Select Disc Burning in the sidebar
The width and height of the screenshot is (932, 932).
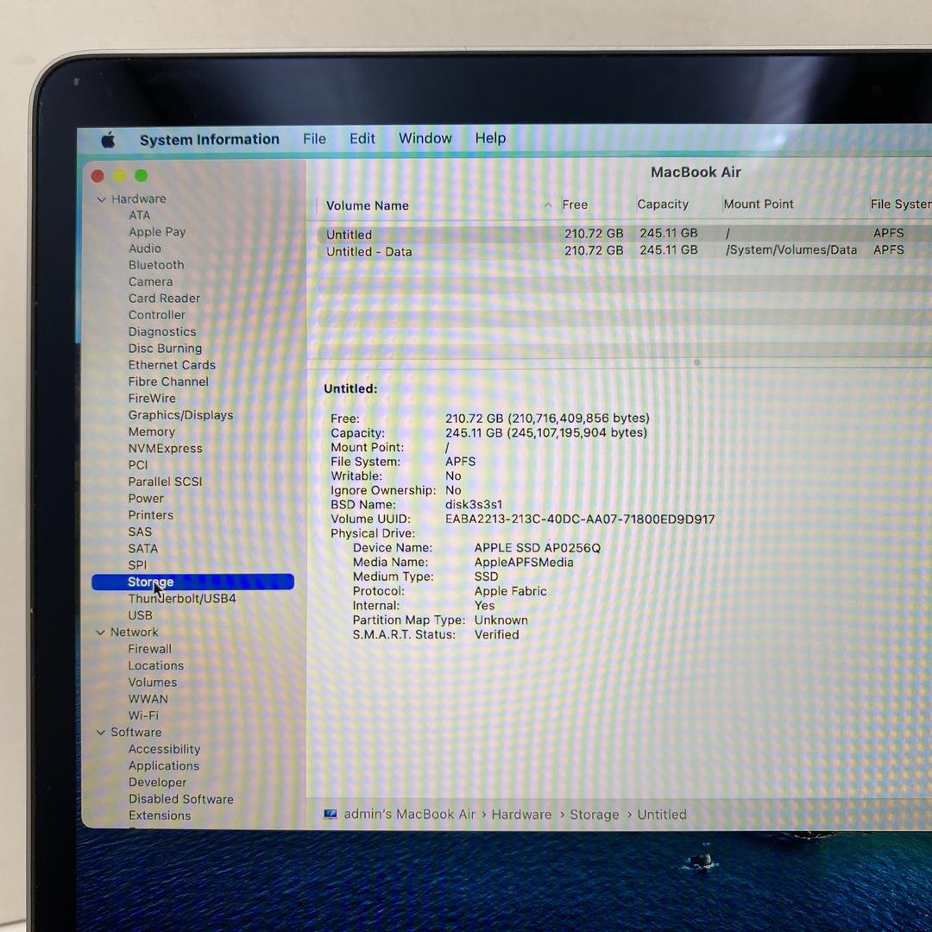click(165, 349)
